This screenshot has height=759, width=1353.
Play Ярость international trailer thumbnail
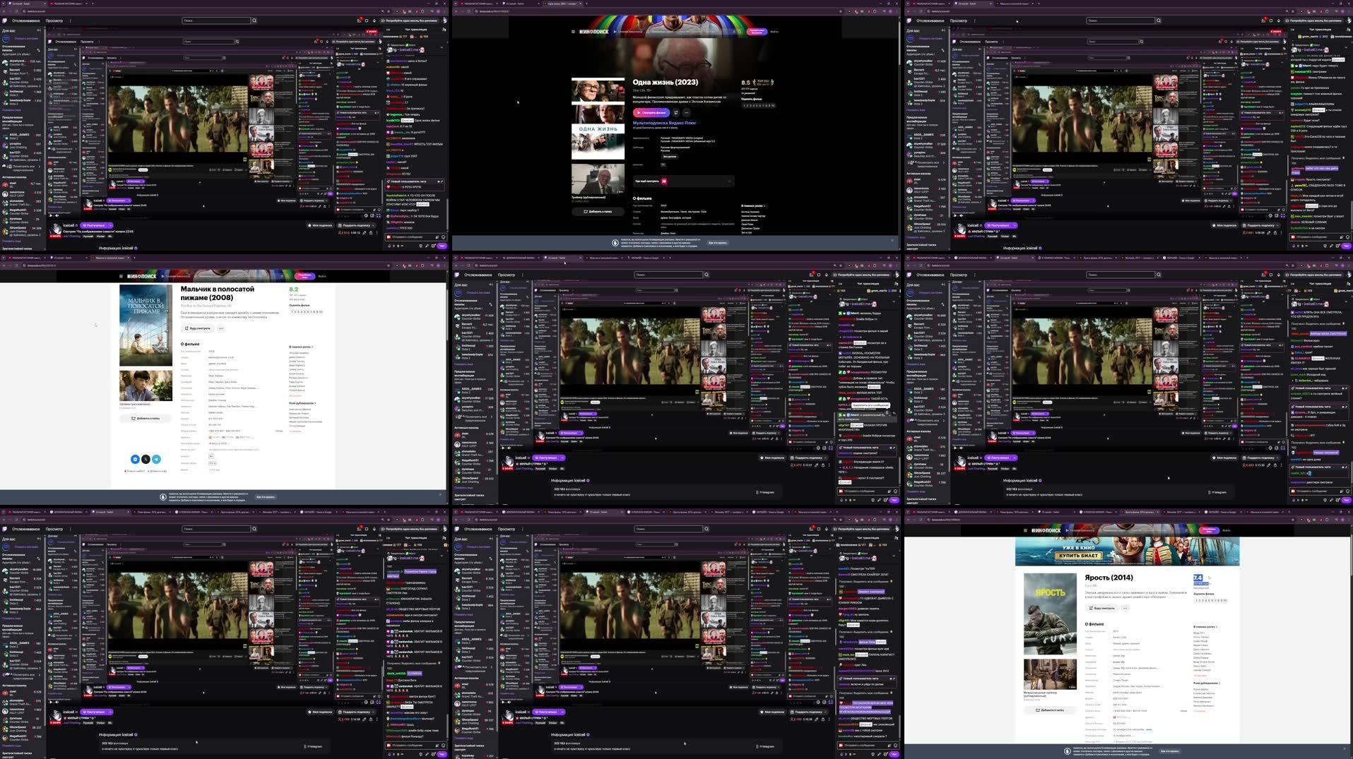pos(1051,674)
